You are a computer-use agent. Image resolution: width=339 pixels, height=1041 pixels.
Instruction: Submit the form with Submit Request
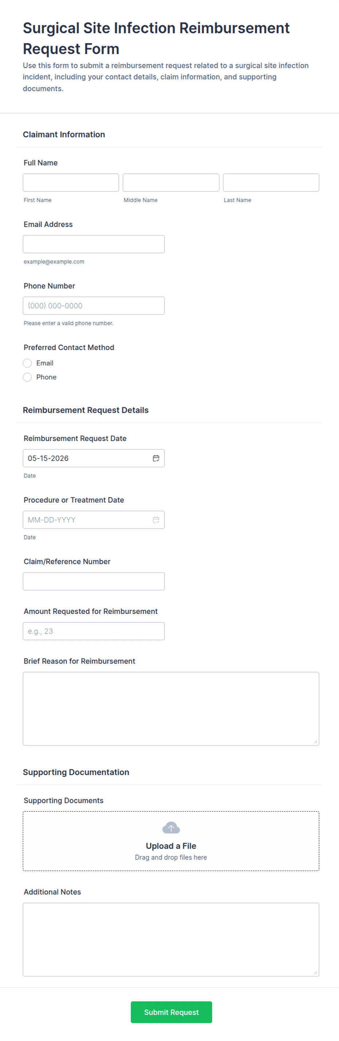[171, 1012]
